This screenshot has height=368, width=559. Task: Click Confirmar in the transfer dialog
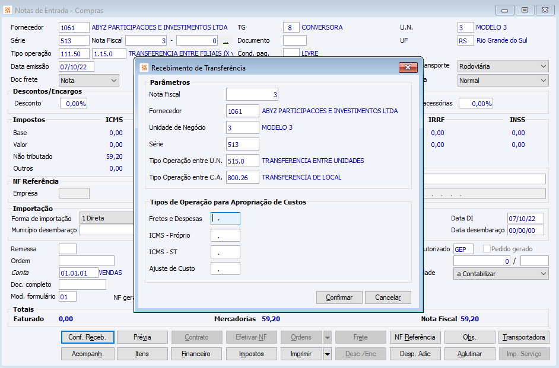pyautogui.click(x=339, y=297)
